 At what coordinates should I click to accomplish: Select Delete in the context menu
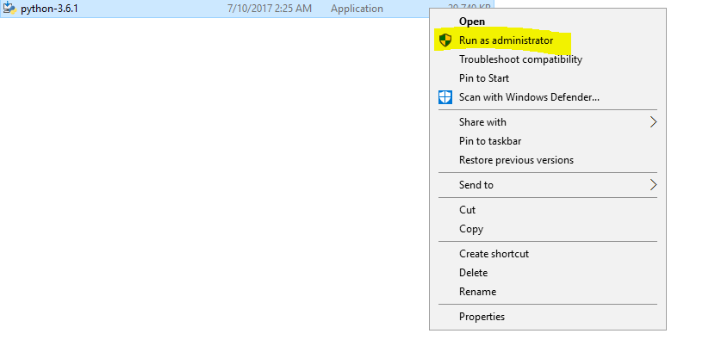pyautogui.click(x=473, y=273)
